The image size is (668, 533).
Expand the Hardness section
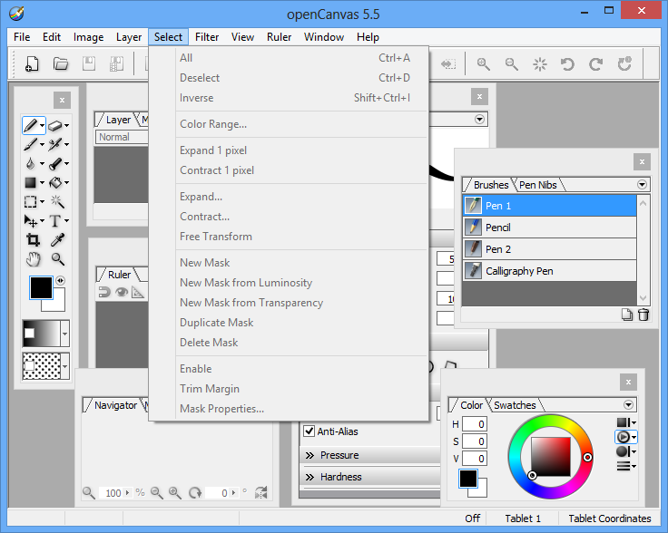pos(369,477)
